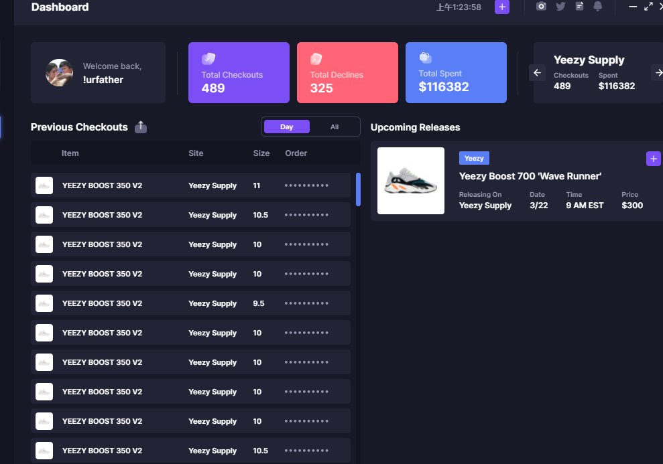
Task: Click Releasing On Yeezy Supply value
Action: 485,206
